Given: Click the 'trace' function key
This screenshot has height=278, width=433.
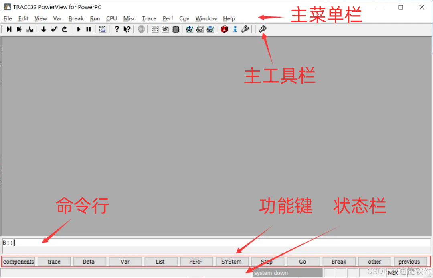Looking at the screenshot, I should (x=54, y=262).
